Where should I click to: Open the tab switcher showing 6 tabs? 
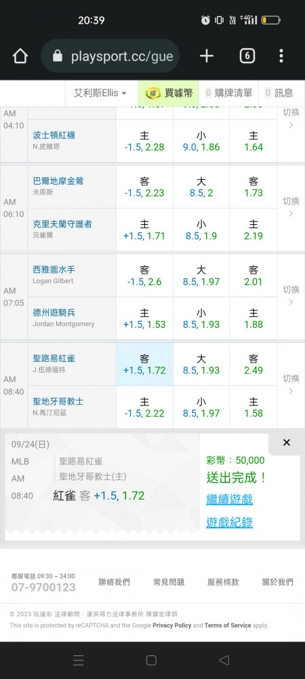[x=247, y=56]
